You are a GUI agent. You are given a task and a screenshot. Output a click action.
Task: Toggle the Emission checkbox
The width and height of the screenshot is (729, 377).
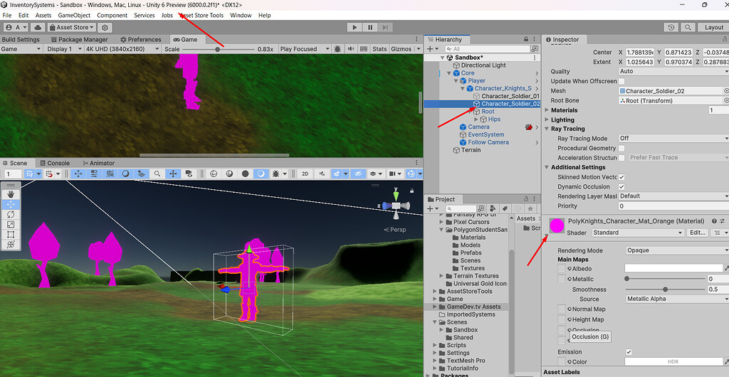pyautogui.click(x=628, y=352)
